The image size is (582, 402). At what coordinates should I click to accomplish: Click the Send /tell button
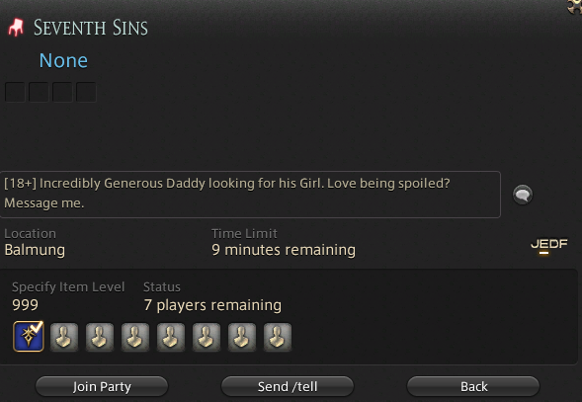tap(288, 386)
